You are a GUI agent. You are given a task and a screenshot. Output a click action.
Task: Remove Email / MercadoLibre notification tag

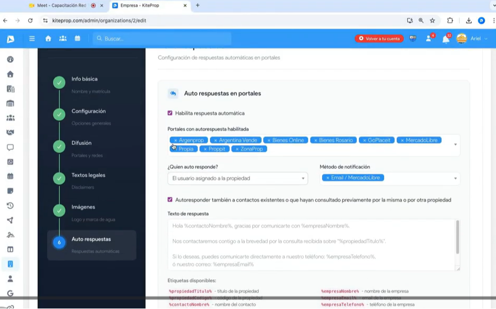click(x=328, y=178)
